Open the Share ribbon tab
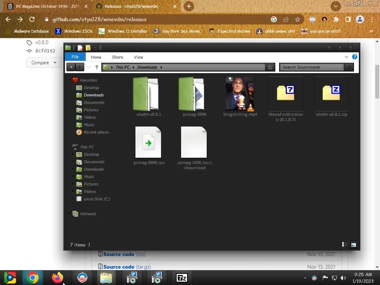Viewport: 380px width, 285px height. (118, 57)
